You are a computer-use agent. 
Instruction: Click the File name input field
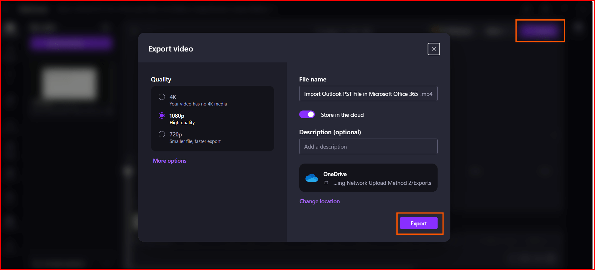[x=368, y=94]
